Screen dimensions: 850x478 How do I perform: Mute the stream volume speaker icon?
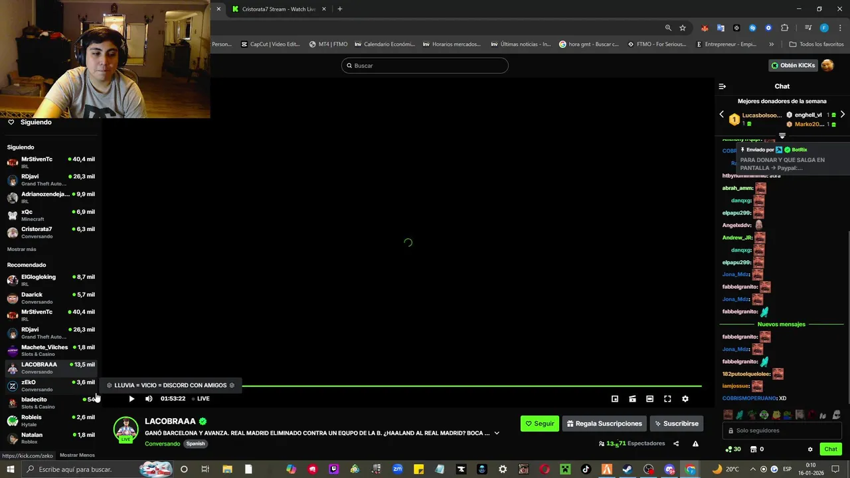[149, 398]
